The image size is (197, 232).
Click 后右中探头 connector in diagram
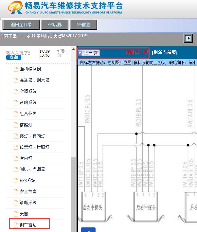pos(146,207)
